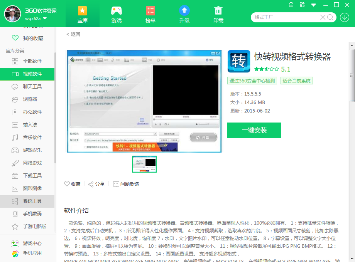355x262 pixels.
Task: Select 输入法 category
Action: tap(27, 125)
